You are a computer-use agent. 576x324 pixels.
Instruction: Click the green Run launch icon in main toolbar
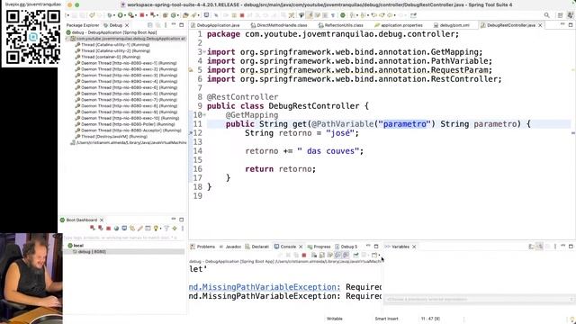(x=120, y=15)
